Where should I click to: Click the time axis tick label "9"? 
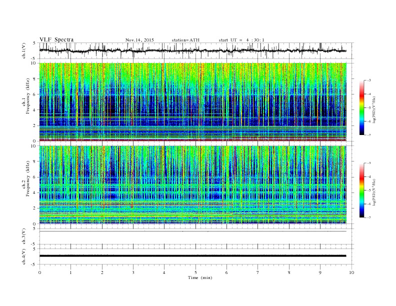[320, 272]
